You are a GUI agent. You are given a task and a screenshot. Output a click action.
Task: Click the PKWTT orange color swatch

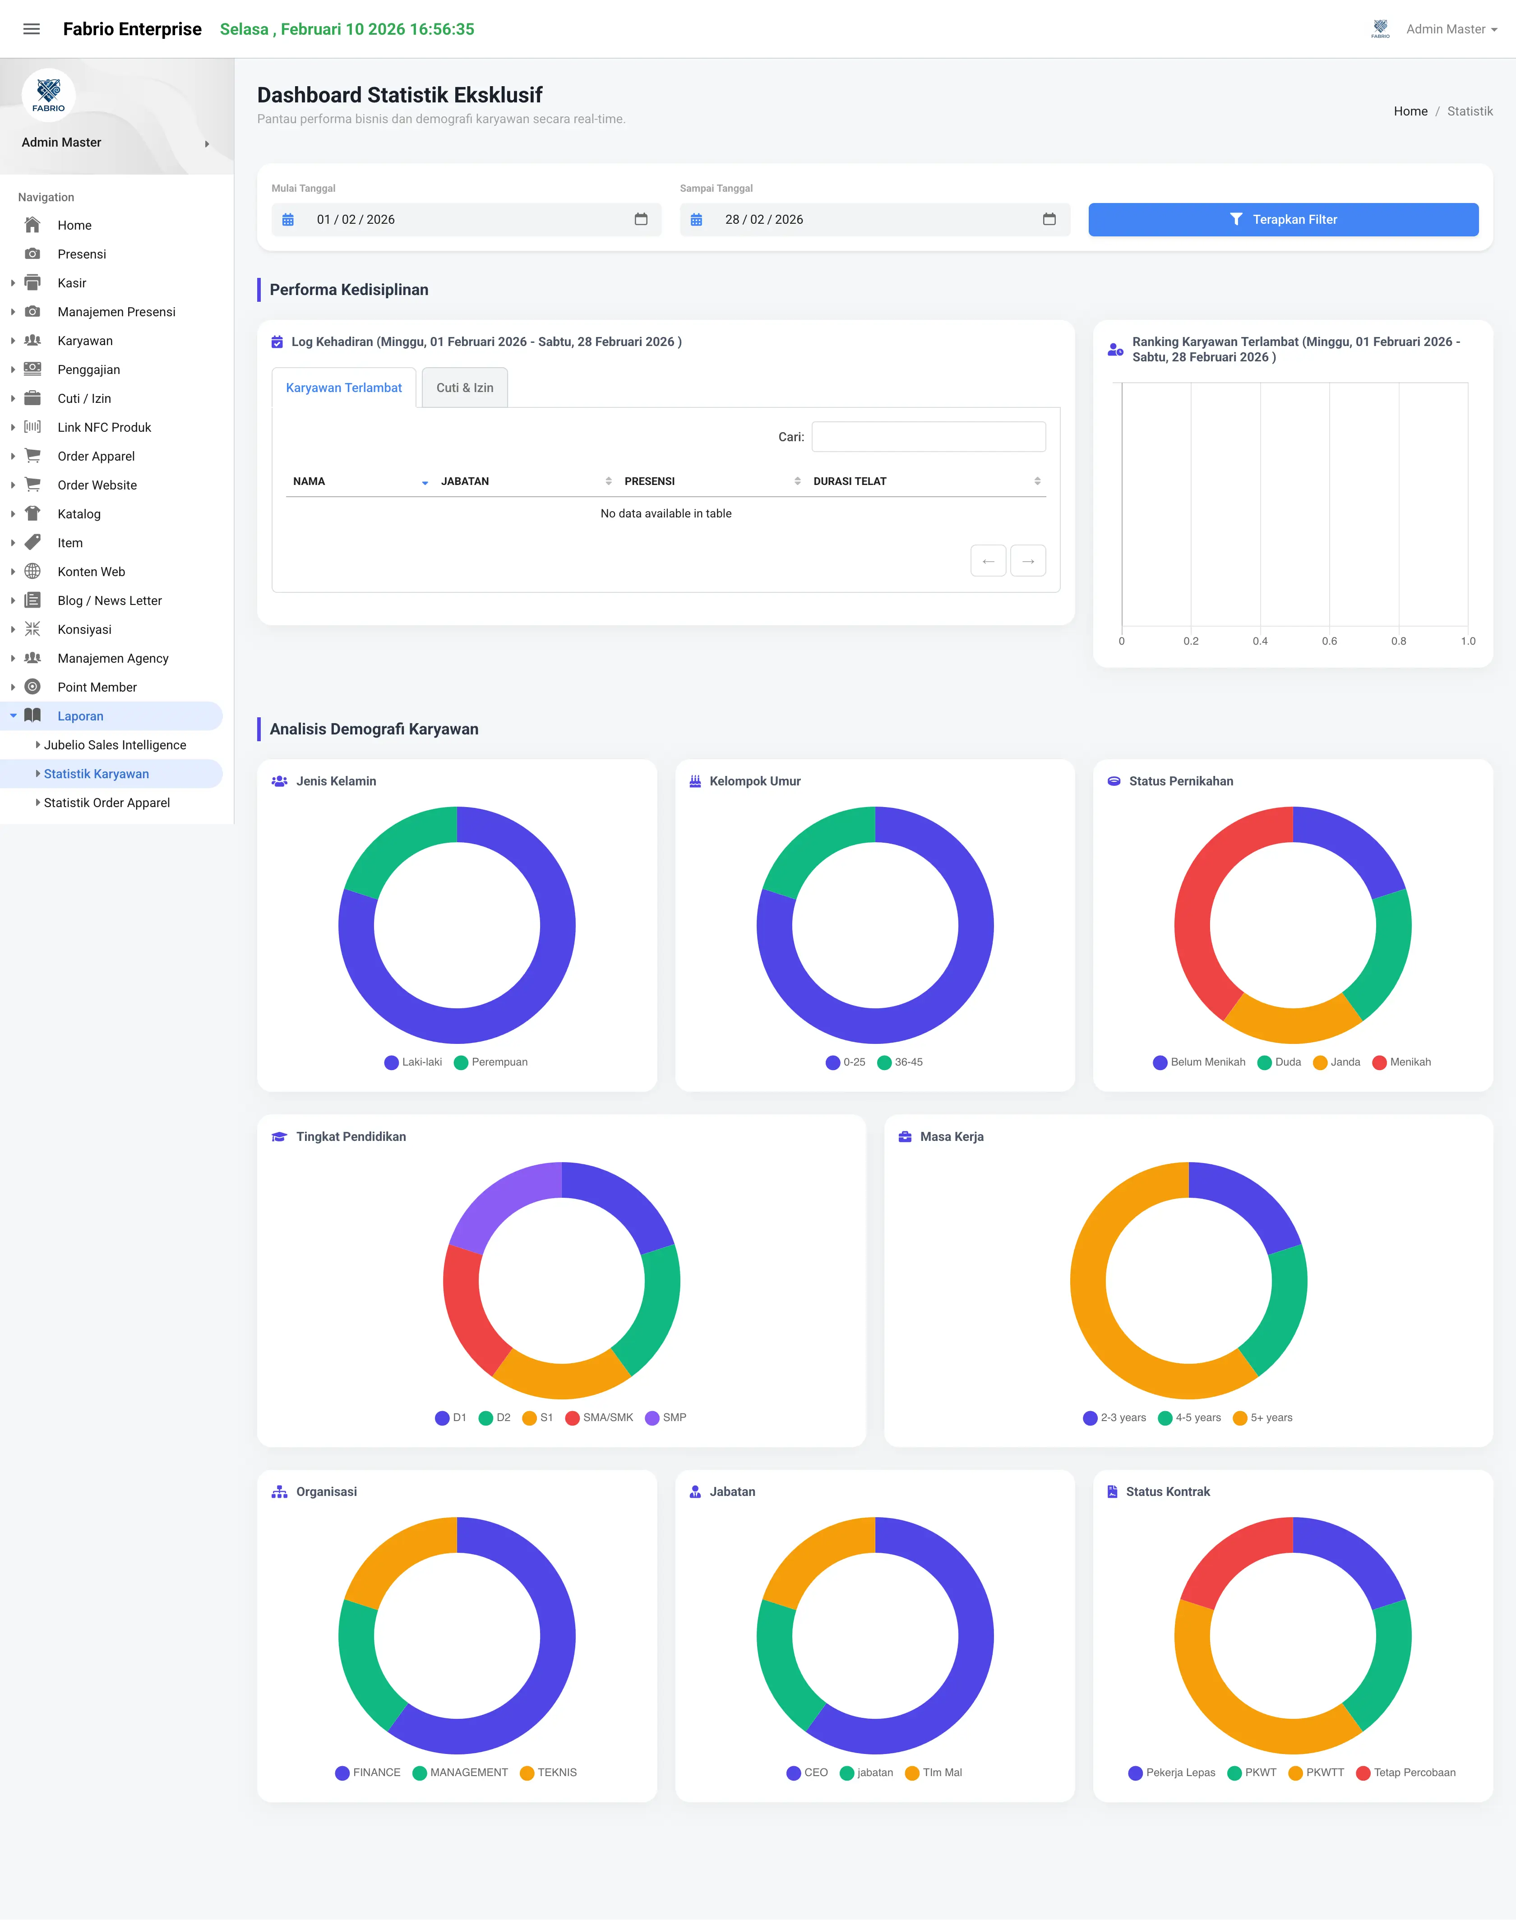pyautogui.click(x=1295, y=1773)
